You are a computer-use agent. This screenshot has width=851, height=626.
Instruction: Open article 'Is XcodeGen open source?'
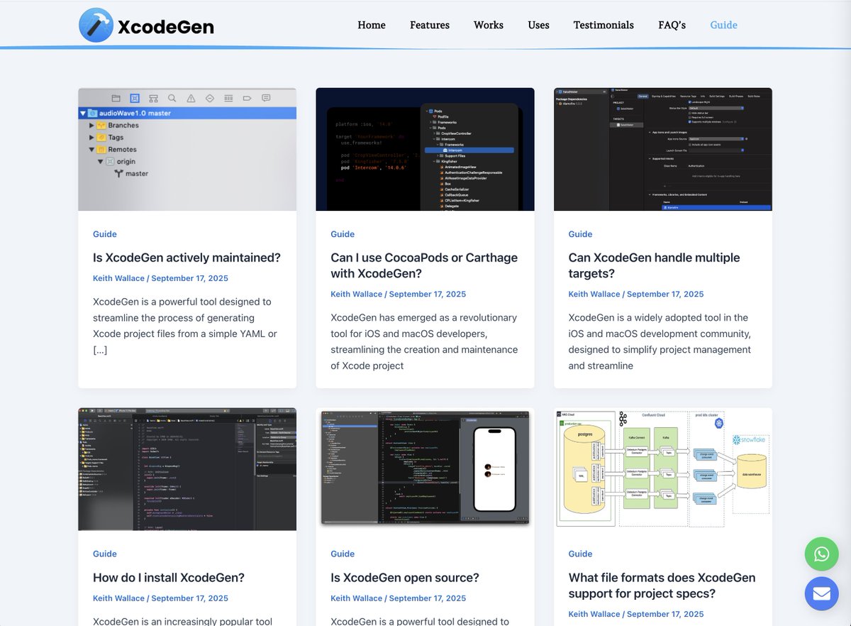click(405, 578)
